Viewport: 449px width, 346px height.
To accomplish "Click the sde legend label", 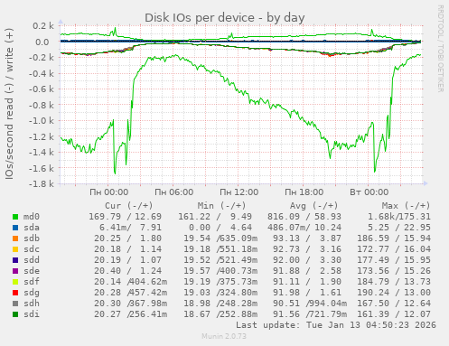I will click(32, 271).
